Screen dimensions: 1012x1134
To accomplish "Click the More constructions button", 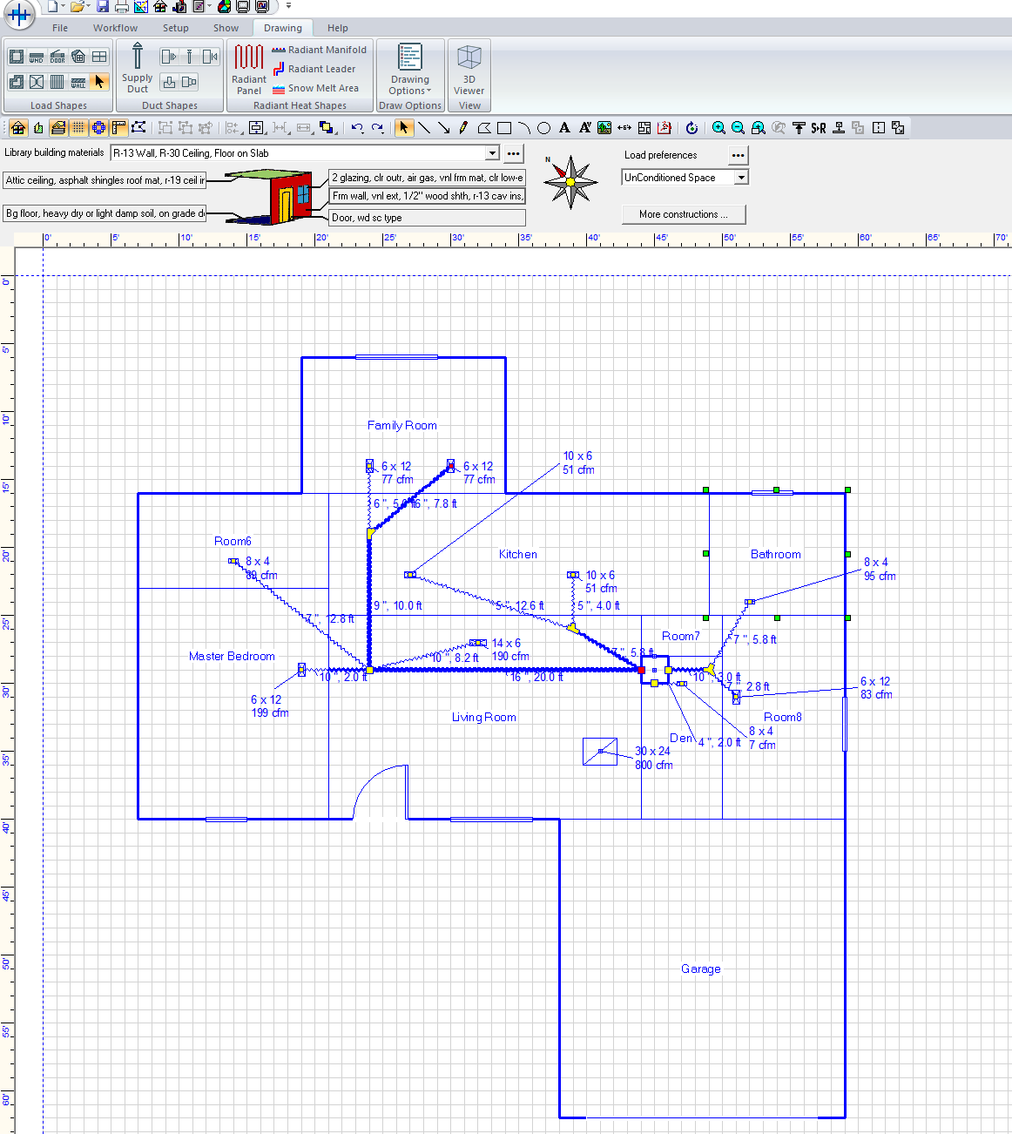I will [684, 214].
